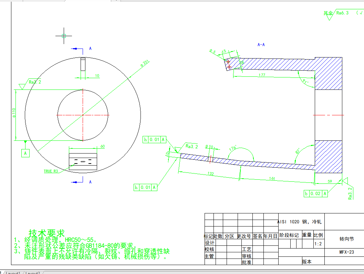This screenshot has height=274, width=364.
Task: Click the 技术要求 heading text
Action: (46, 233)
